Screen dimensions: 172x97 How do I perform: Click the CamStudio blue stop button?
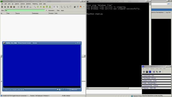150,72
